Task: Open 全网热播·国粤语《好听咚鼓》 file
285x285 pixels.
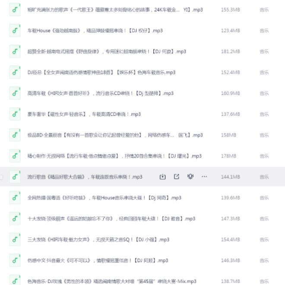Action: pyautogui.click(x=104, y=198)
